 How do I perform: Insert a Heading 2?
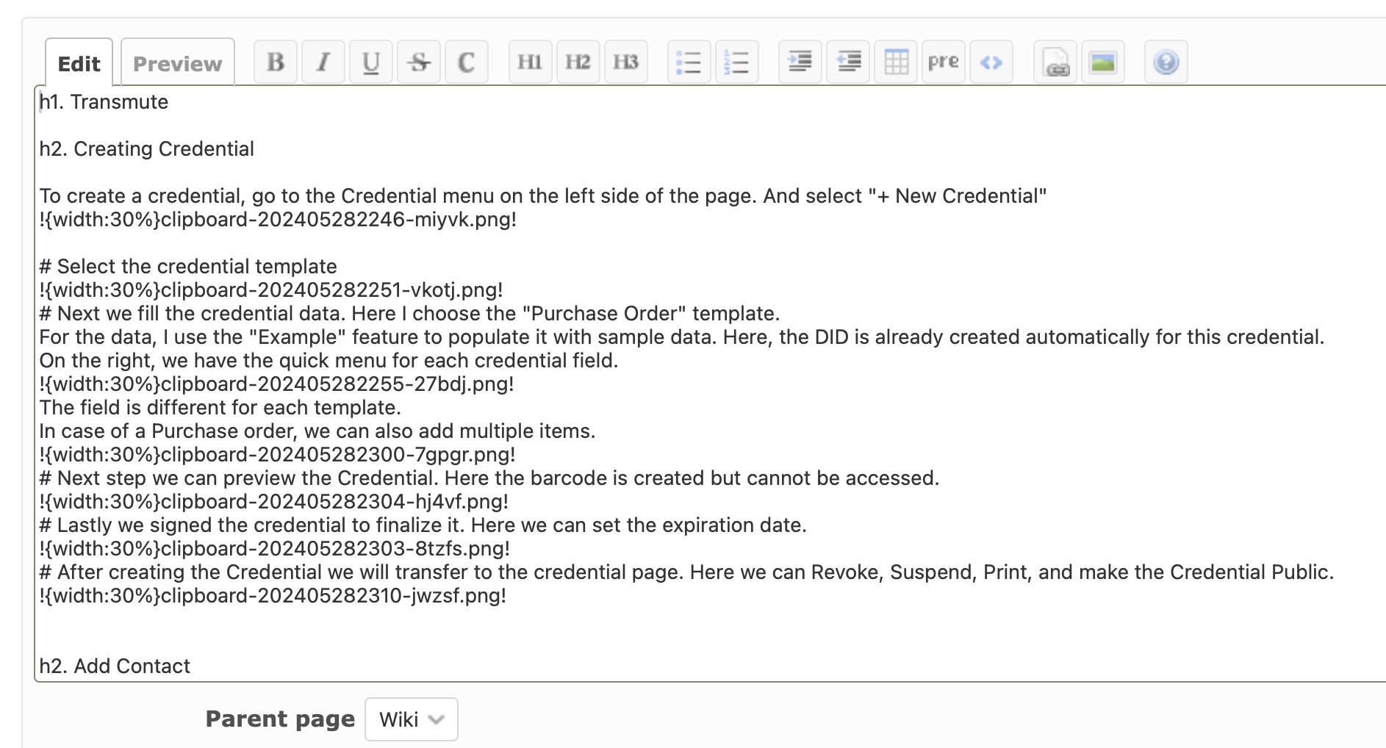[x=578, y=62]
